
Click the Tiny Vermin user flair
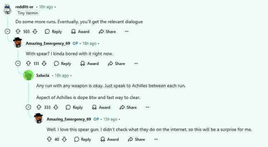(28, 13)
